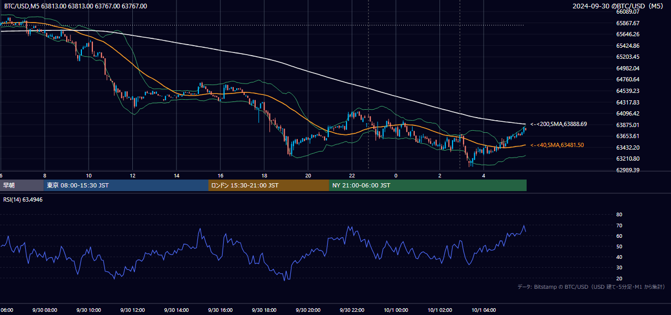Select the 40 SMA label 63481.50
This screenshot has height=315, width=671.
point(557,145)
